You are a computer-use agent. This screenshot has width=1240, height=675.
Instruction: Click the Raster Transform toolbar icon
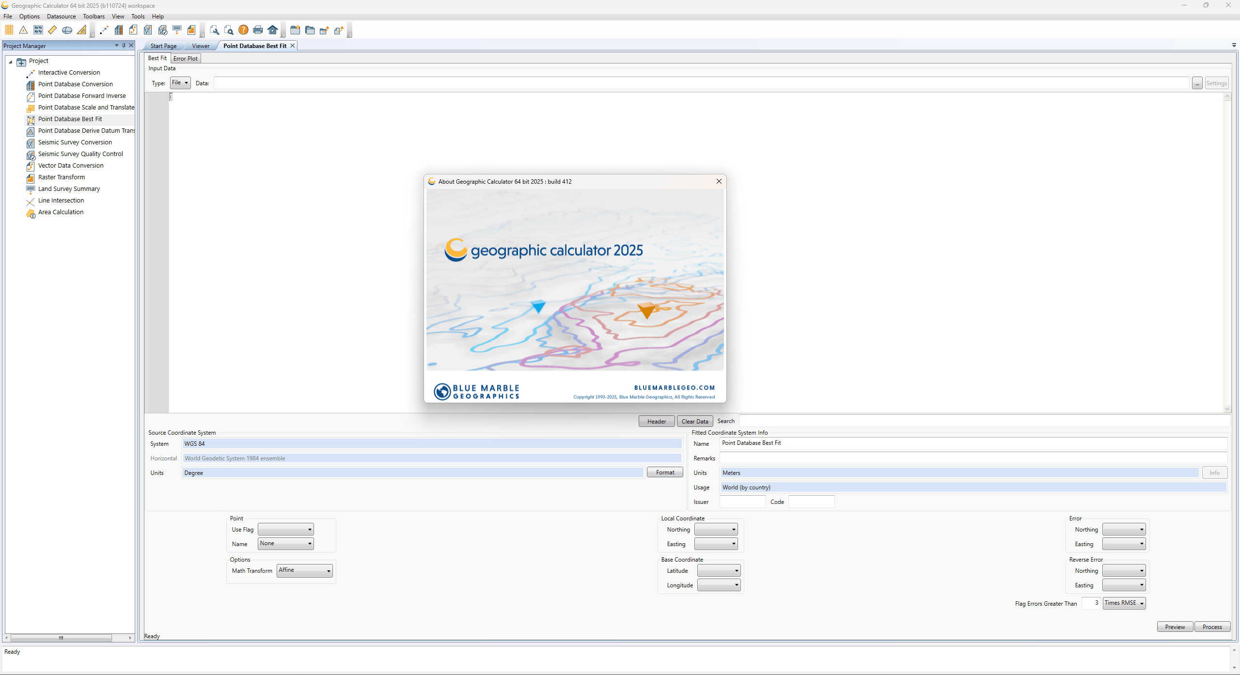(x=191, y=30)
